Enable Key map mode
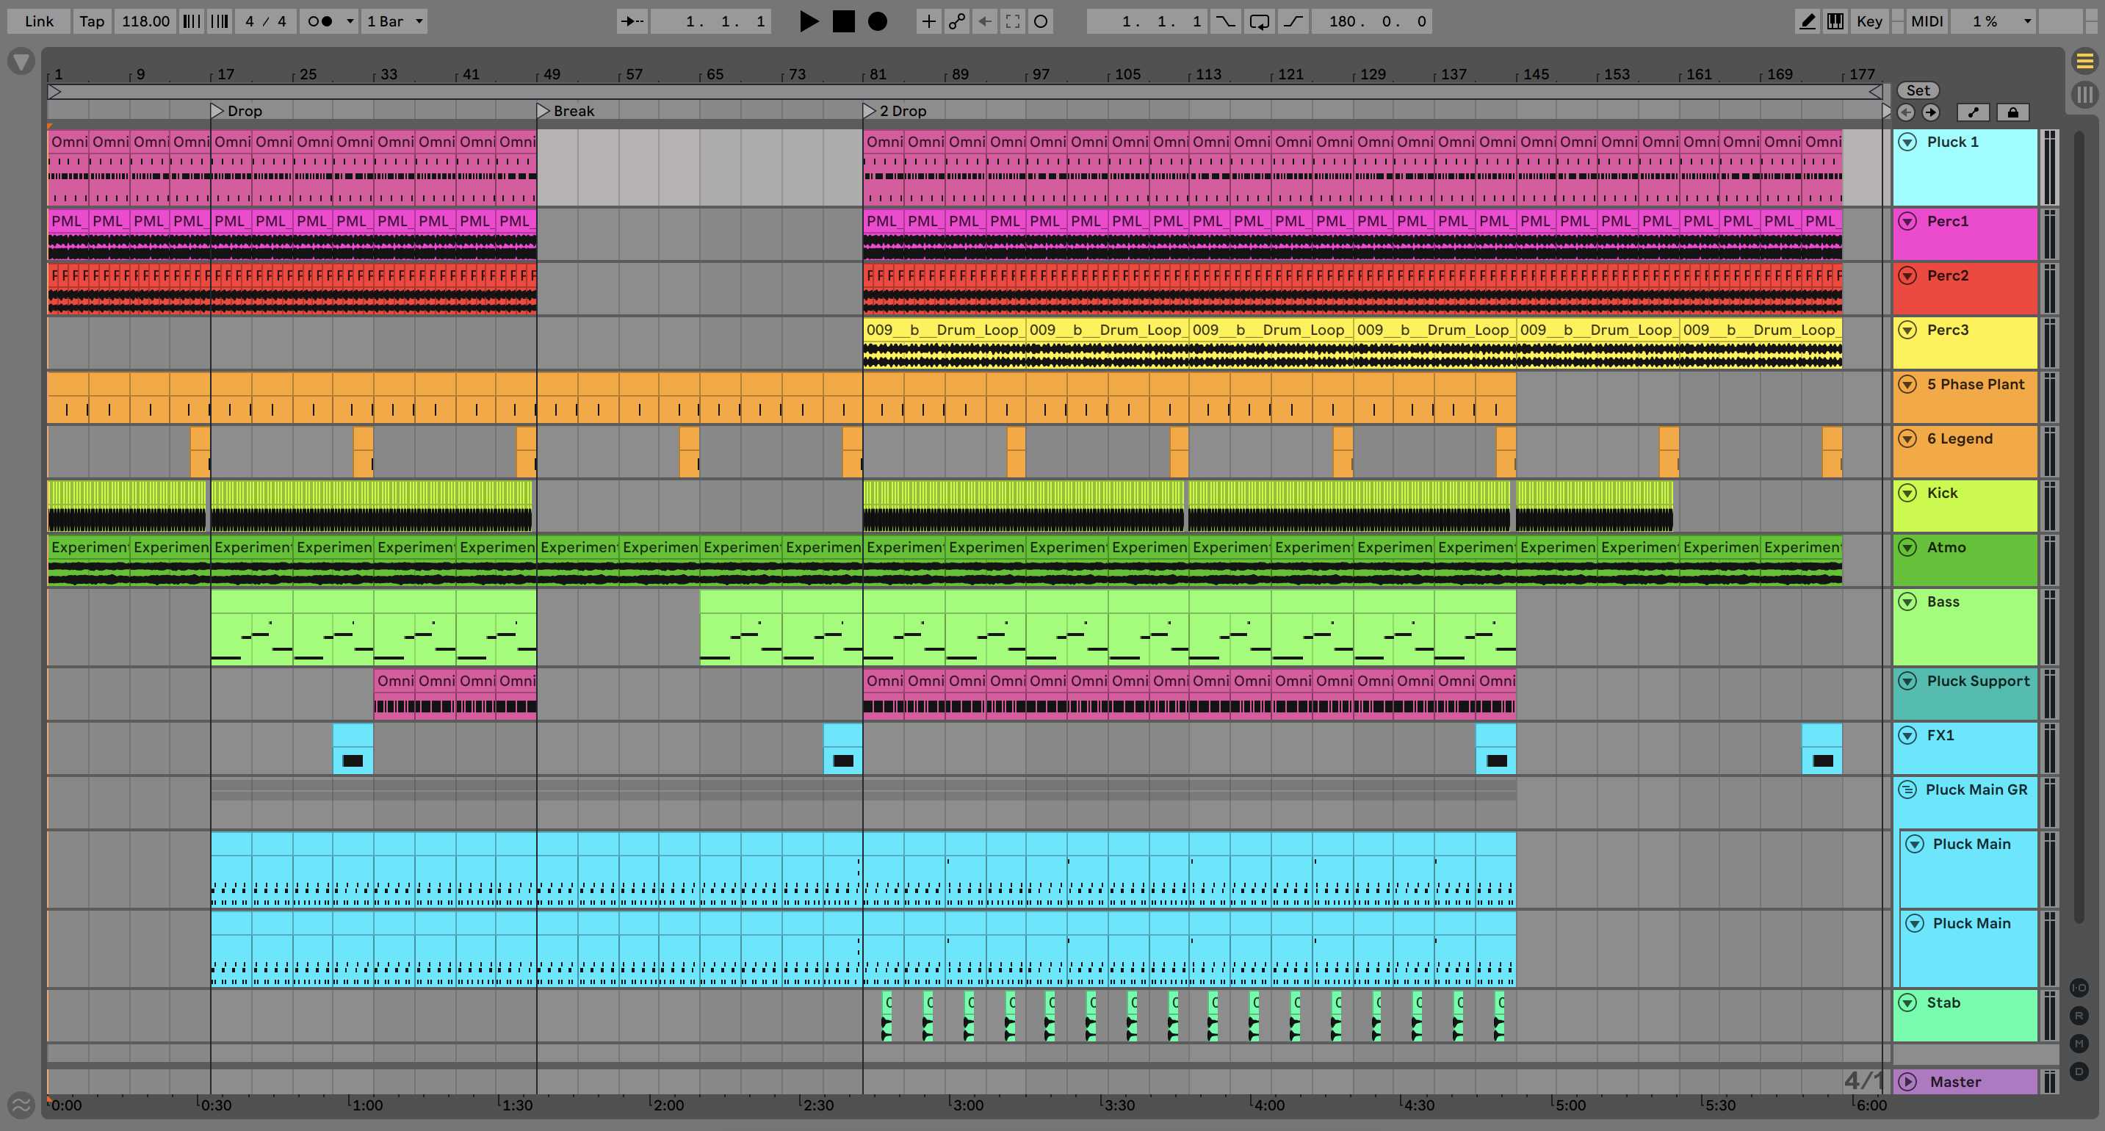Viewport: 2105px width, 1131px height. 1868,22
